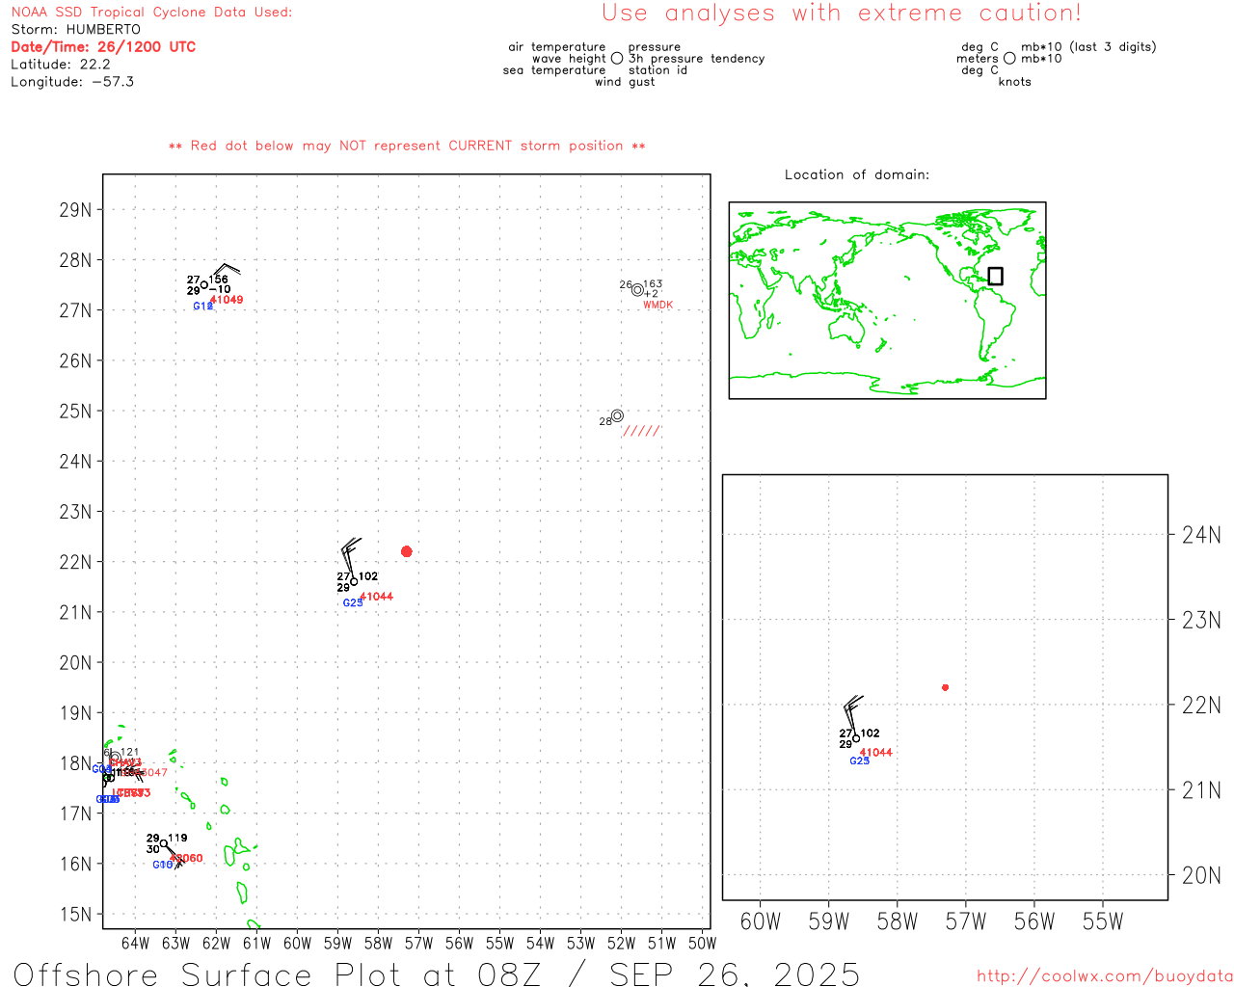Click the double-circle ship marker near 25N
The height and width of the screenshot is (987, 1234).
tap(617, 415)
